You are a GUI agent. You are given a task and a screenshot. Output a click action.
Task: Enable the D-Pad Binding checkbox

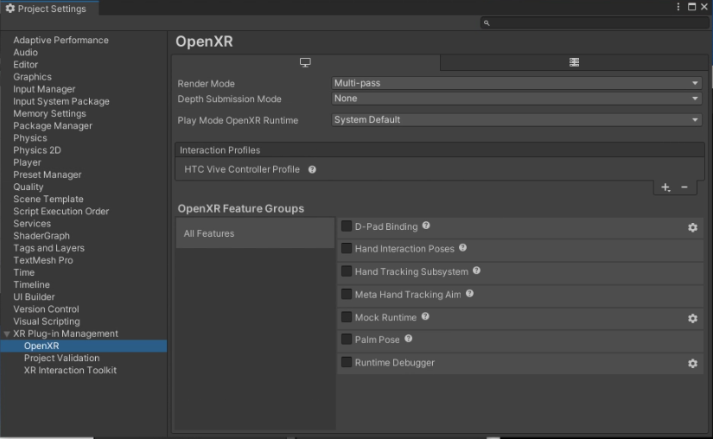pyautogui.click(x=347, y=226)
